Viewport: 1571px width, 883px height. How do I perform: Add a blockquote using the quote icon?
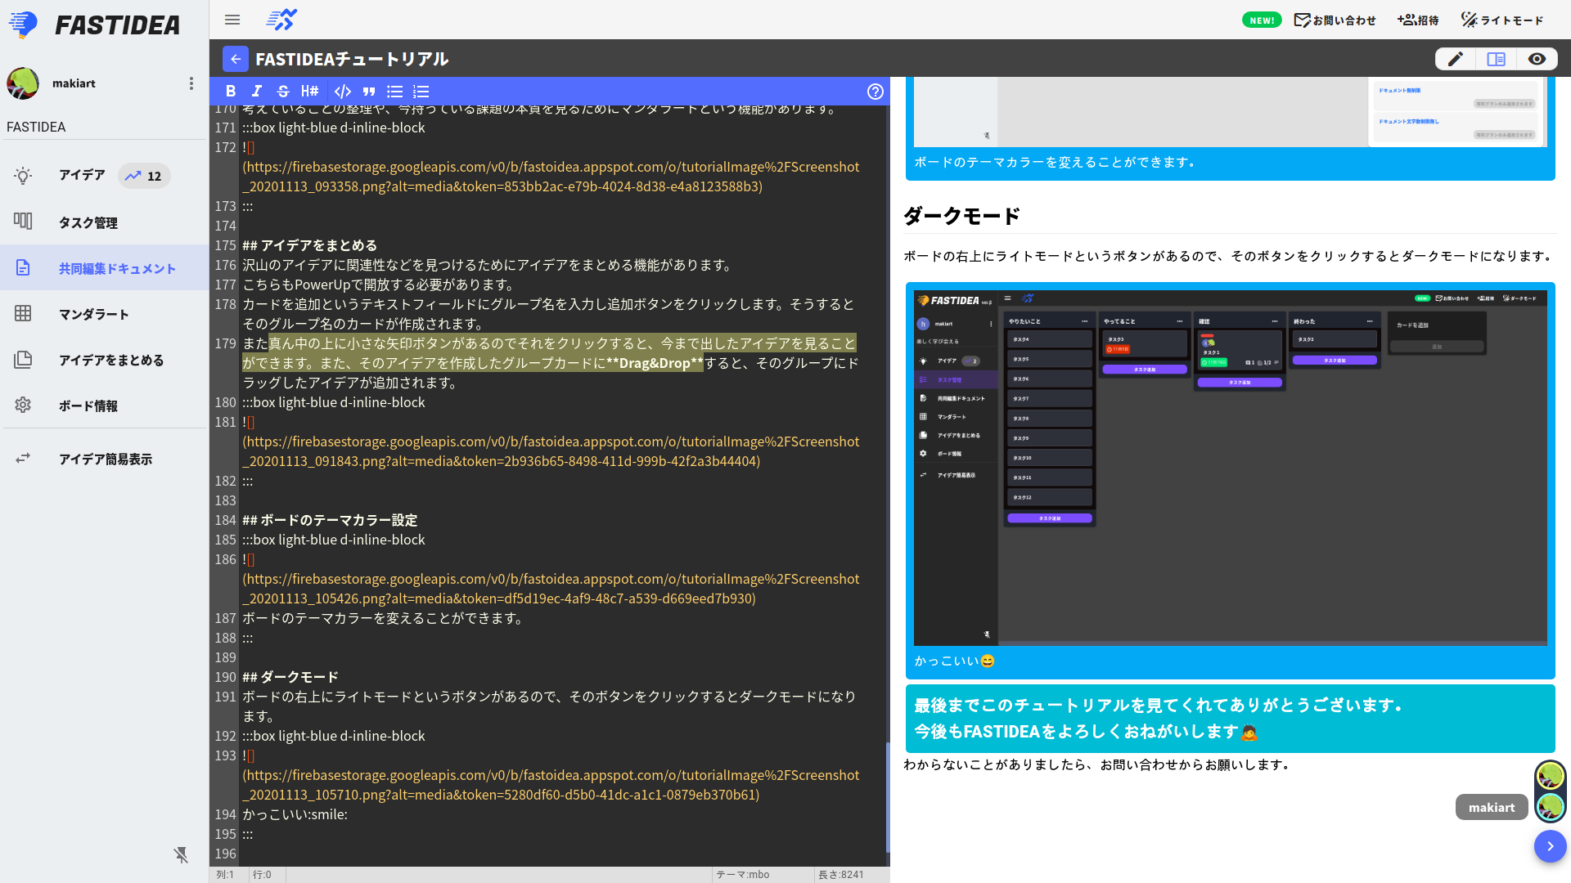coord(369,92)
